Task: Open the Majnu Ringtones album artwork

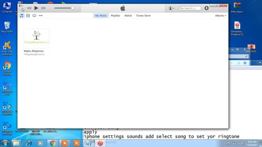Action: tap(36, 38)
